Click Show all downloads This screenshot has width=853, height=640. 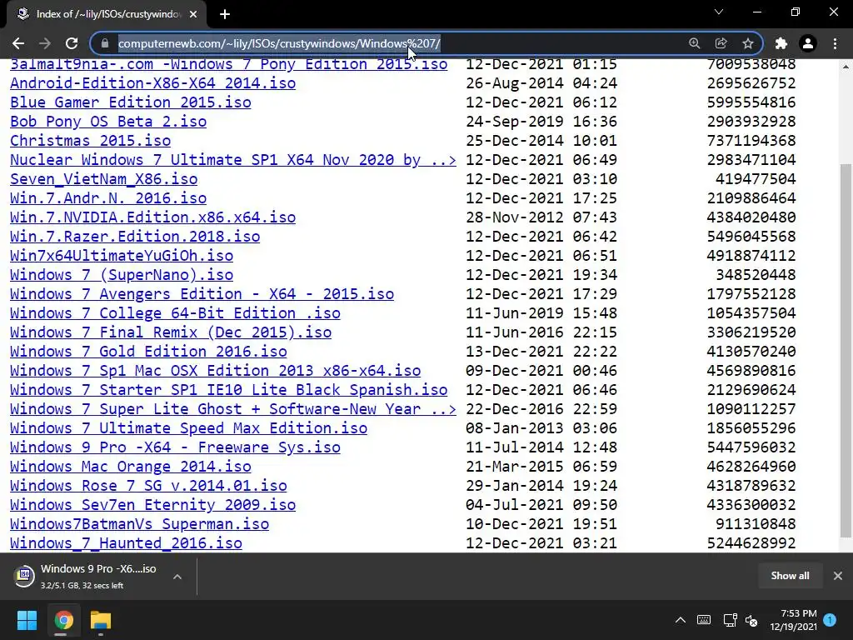point(790,576)
